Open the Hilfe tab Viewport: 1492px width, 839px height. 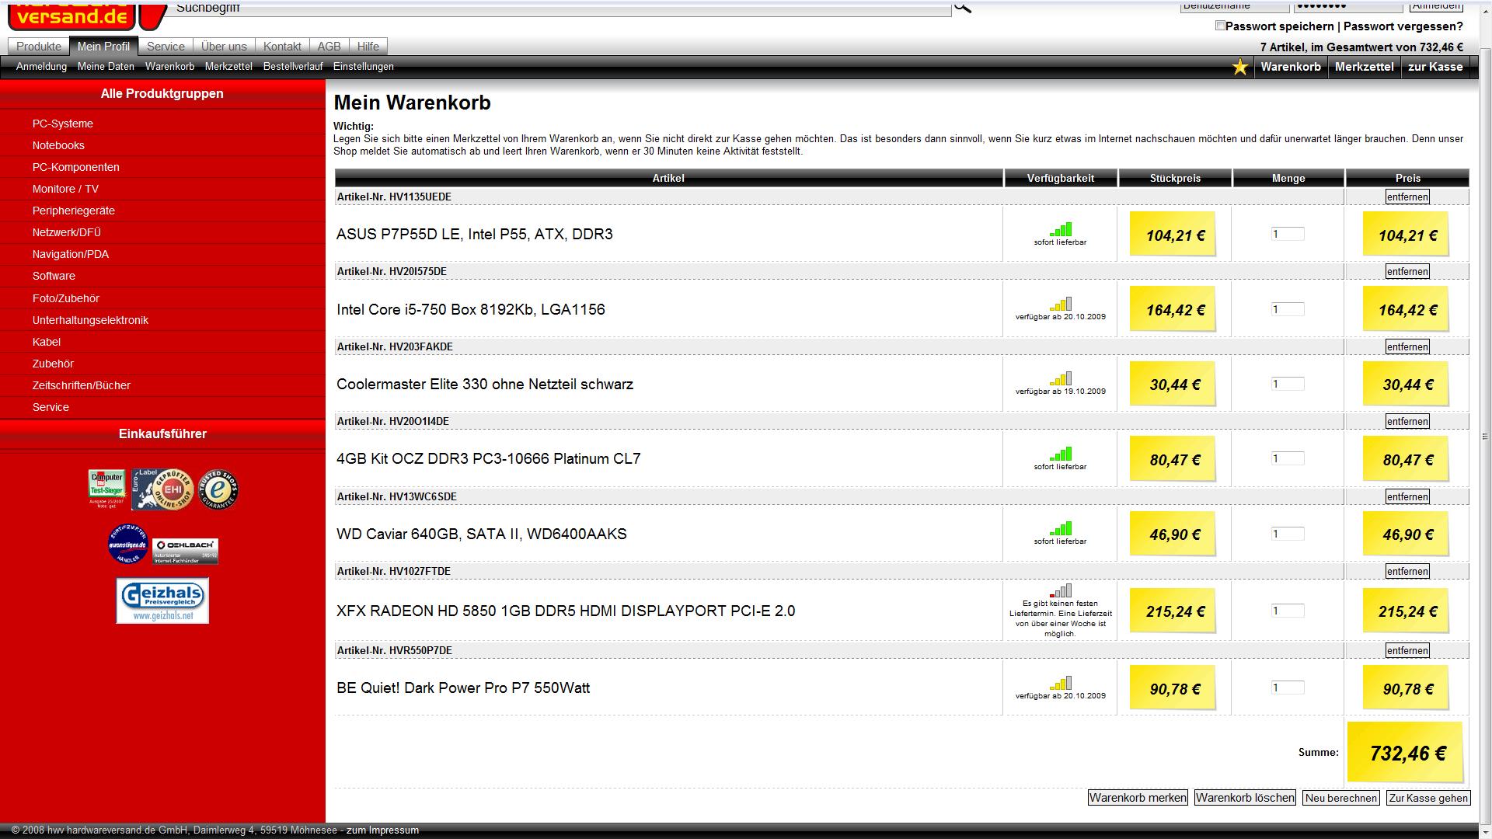coord(368,47)
